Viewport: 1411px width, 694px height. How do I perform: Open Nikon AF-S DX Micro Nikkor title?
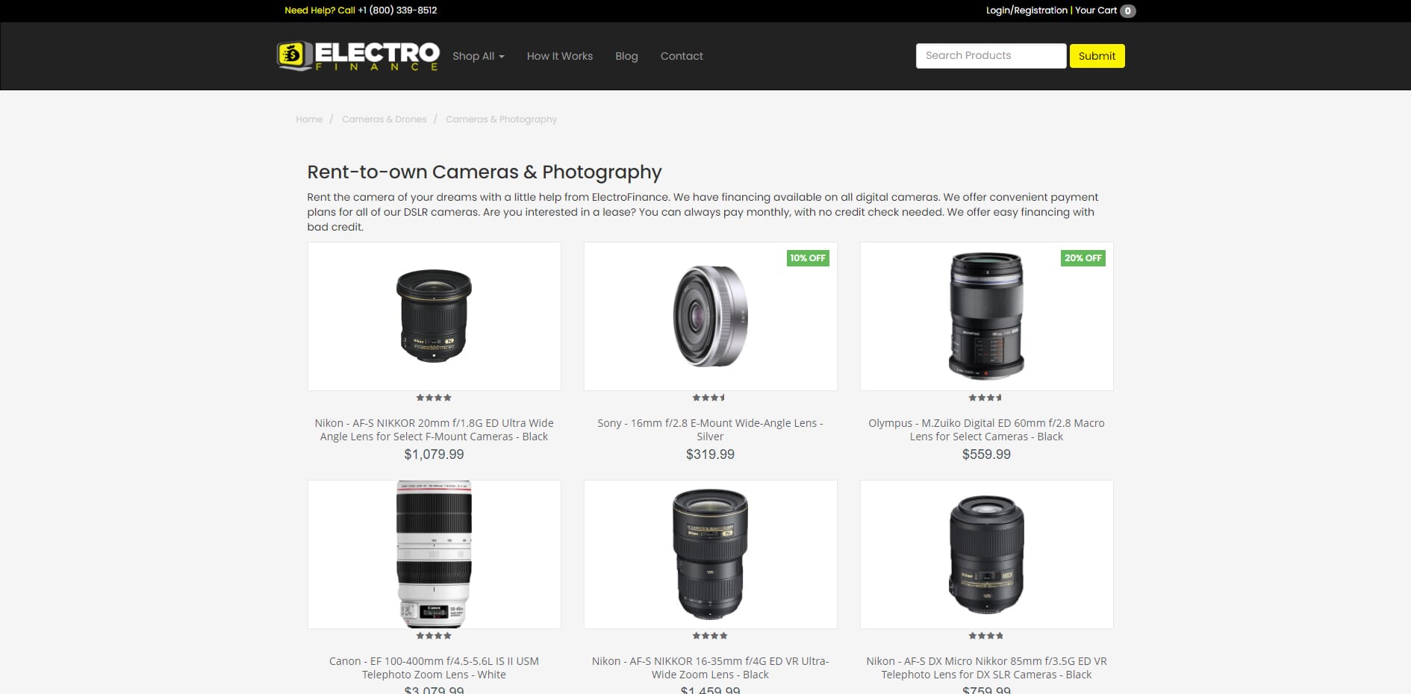tap(987, 668)
